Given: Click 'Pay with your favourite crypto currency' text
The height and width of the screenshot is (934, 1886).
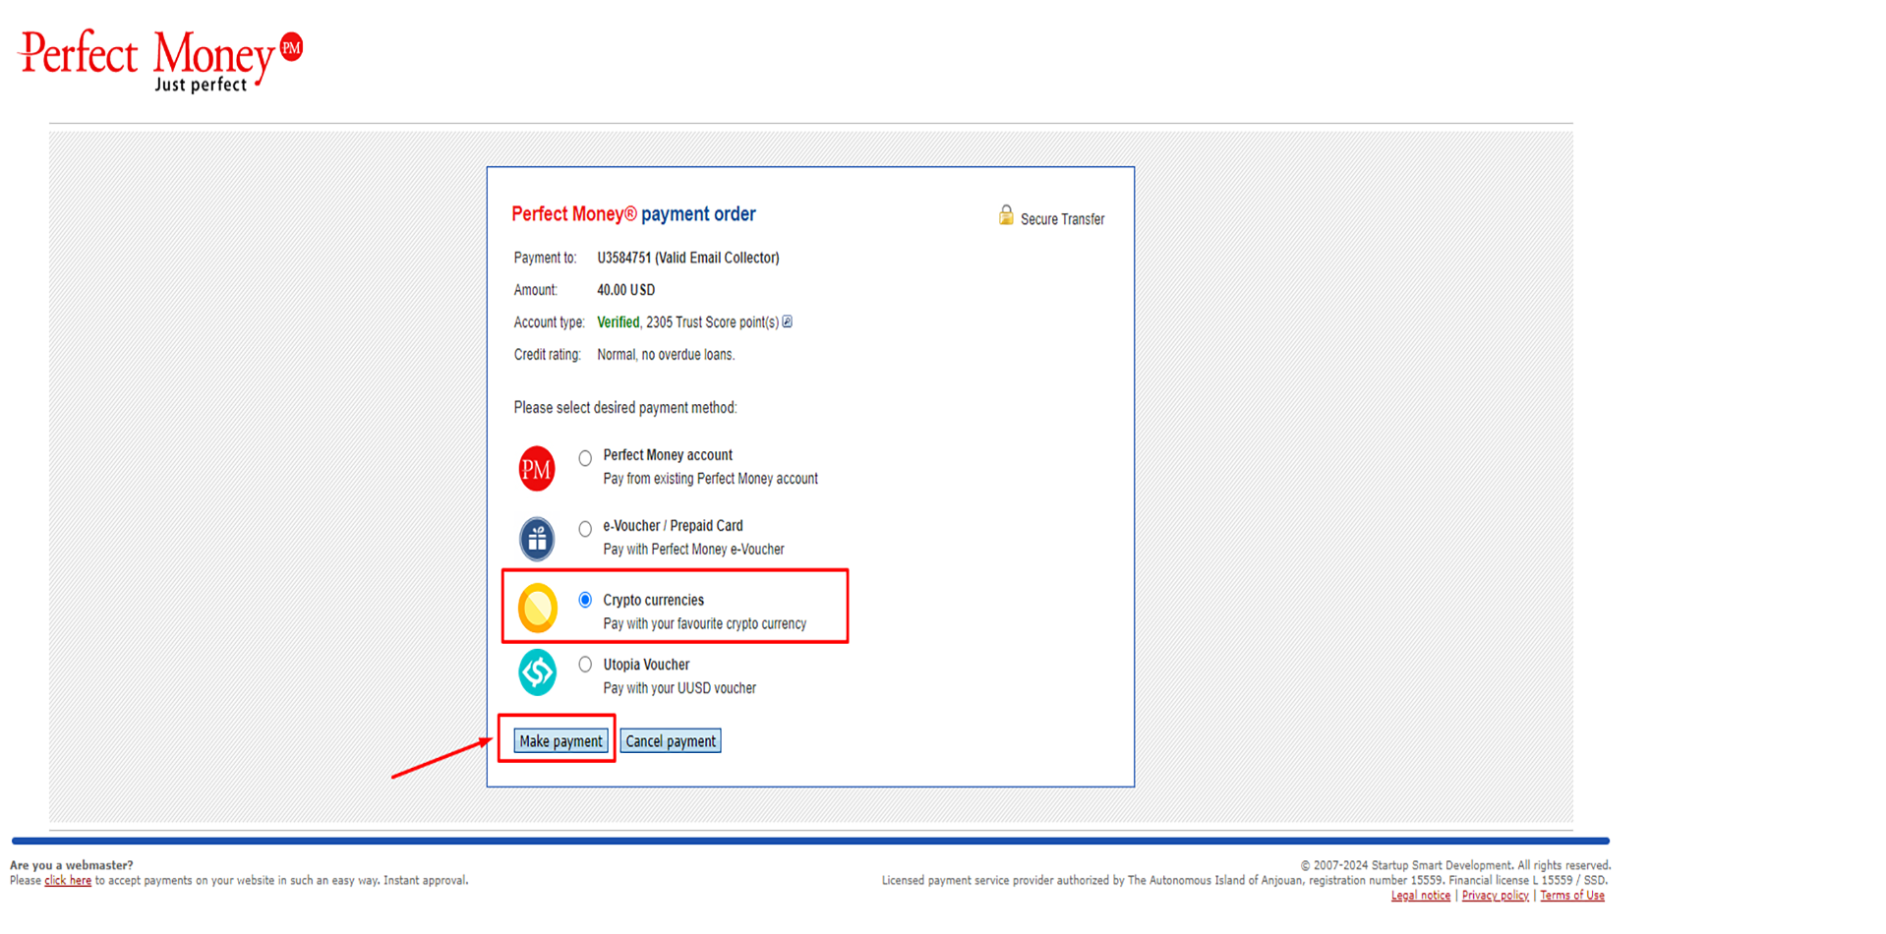Looking at the screenshot, I should pos(705,624).
